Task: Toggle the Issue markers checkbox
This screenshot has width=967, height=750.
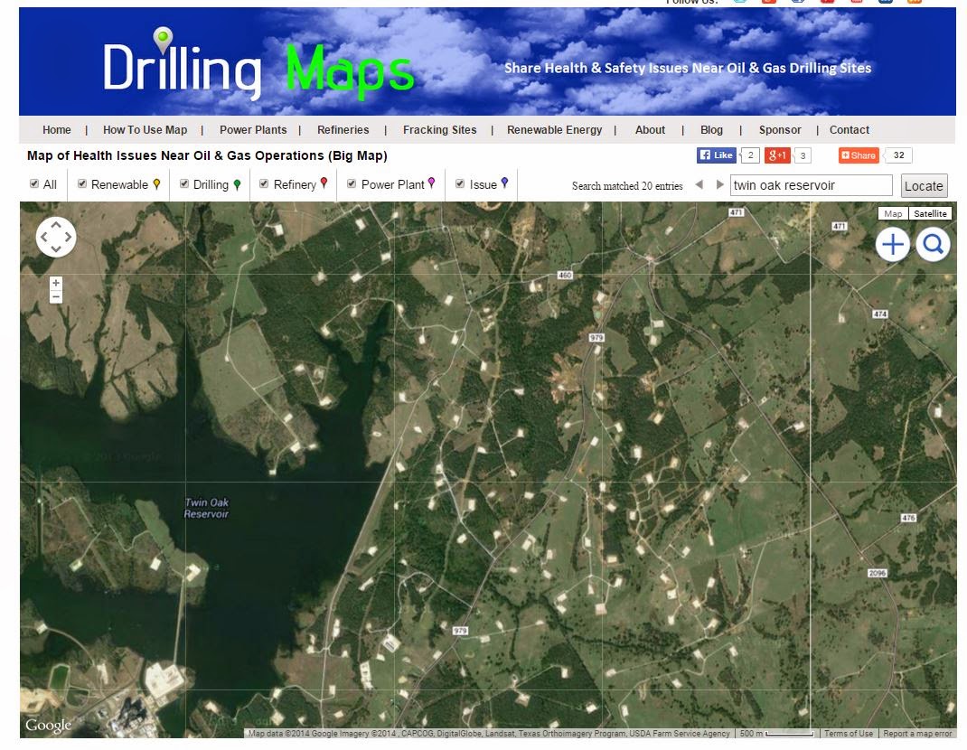Action: (461, 184)
